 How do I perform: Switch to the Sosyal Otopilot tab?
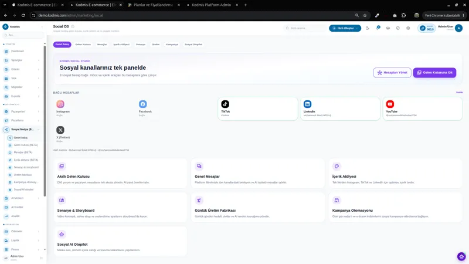(193, 45)
